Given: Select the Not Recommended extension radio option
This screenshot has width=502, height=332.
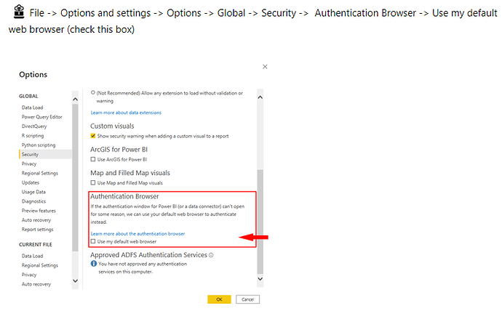Looking at the screenshot, I should click(x=93, y=93).
